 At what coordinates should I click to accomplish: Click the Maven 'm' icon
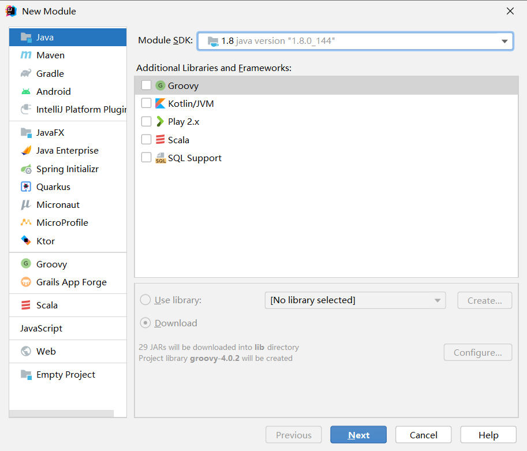(26, 55)
